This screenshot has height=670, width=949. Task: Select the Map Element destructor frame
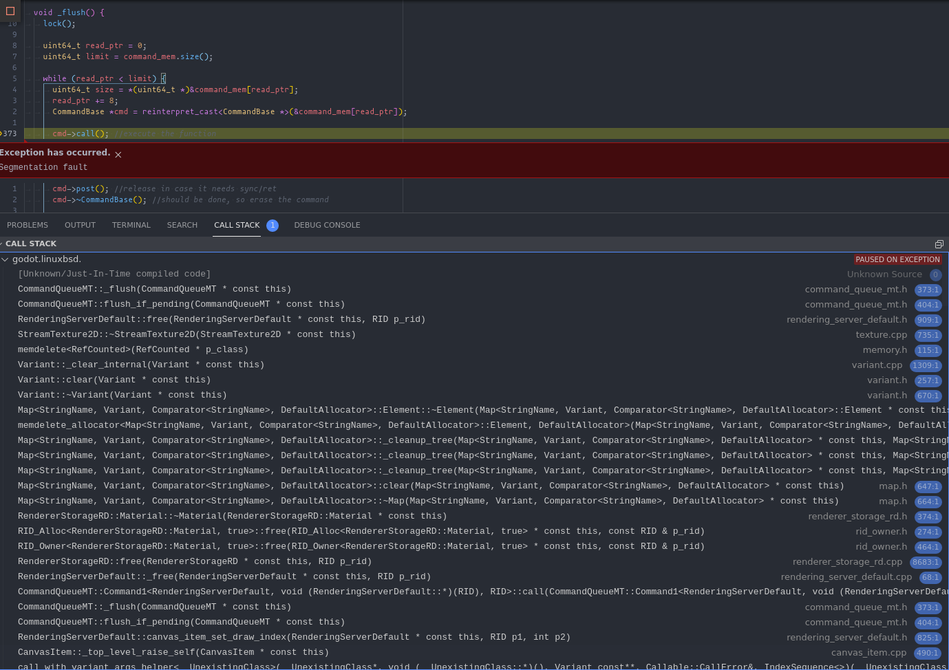click(x=474, y=411)
